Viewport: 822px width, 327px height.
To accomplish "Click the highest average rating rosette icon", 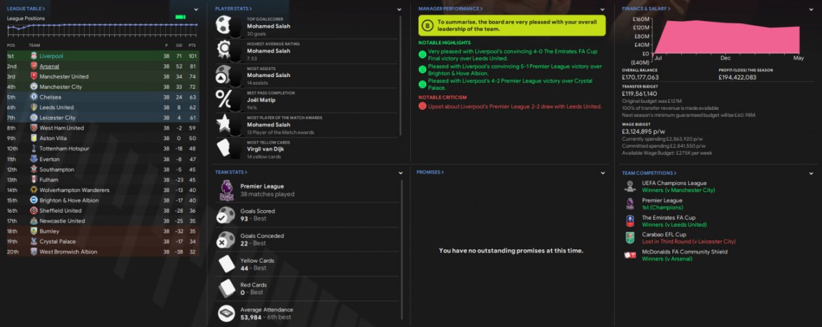I will click(x=224, y=50).
